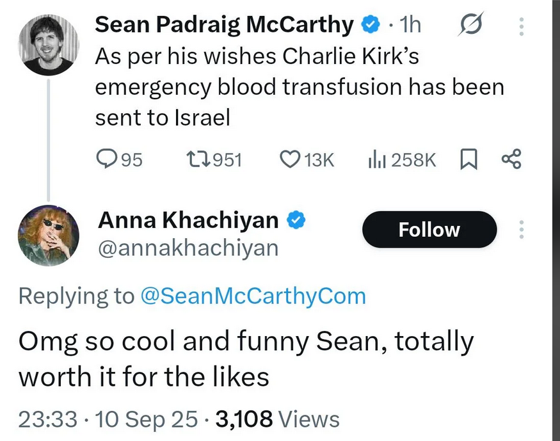The height and width of the screenshot is (441, 560).
Task: Open the @annakhachiyan handle profile
Action: click(x=188, y=248)
